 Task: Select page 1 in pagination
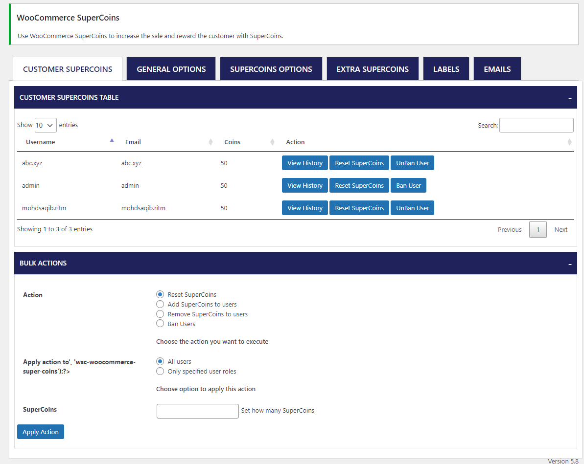(538, 230)
